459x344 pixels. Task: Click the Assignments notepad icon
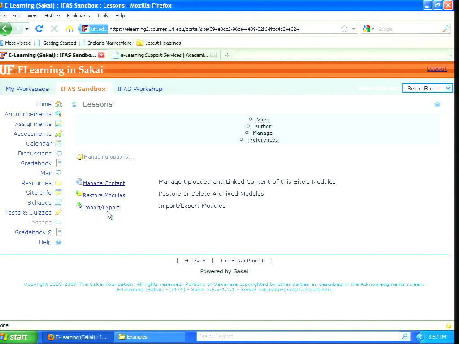[x=59, y=124]
